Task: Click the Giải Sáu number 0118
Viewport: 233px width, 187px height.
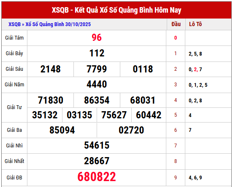Action: 143,69
